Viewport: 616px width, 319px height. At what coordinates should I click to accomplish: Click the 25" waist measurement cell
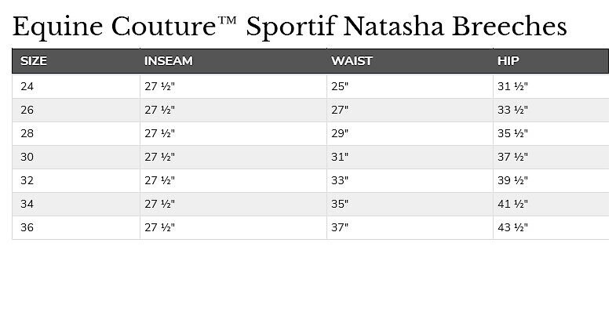[x=340, y=86]
